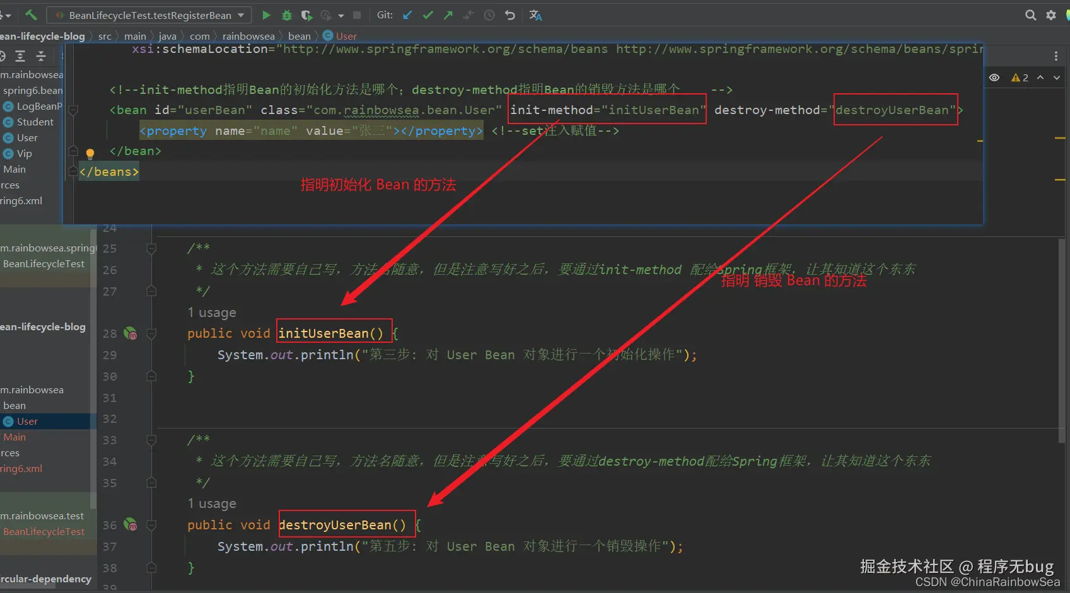
Task: Expand all nodes in the project panel
Action: (x=20, y=56)
